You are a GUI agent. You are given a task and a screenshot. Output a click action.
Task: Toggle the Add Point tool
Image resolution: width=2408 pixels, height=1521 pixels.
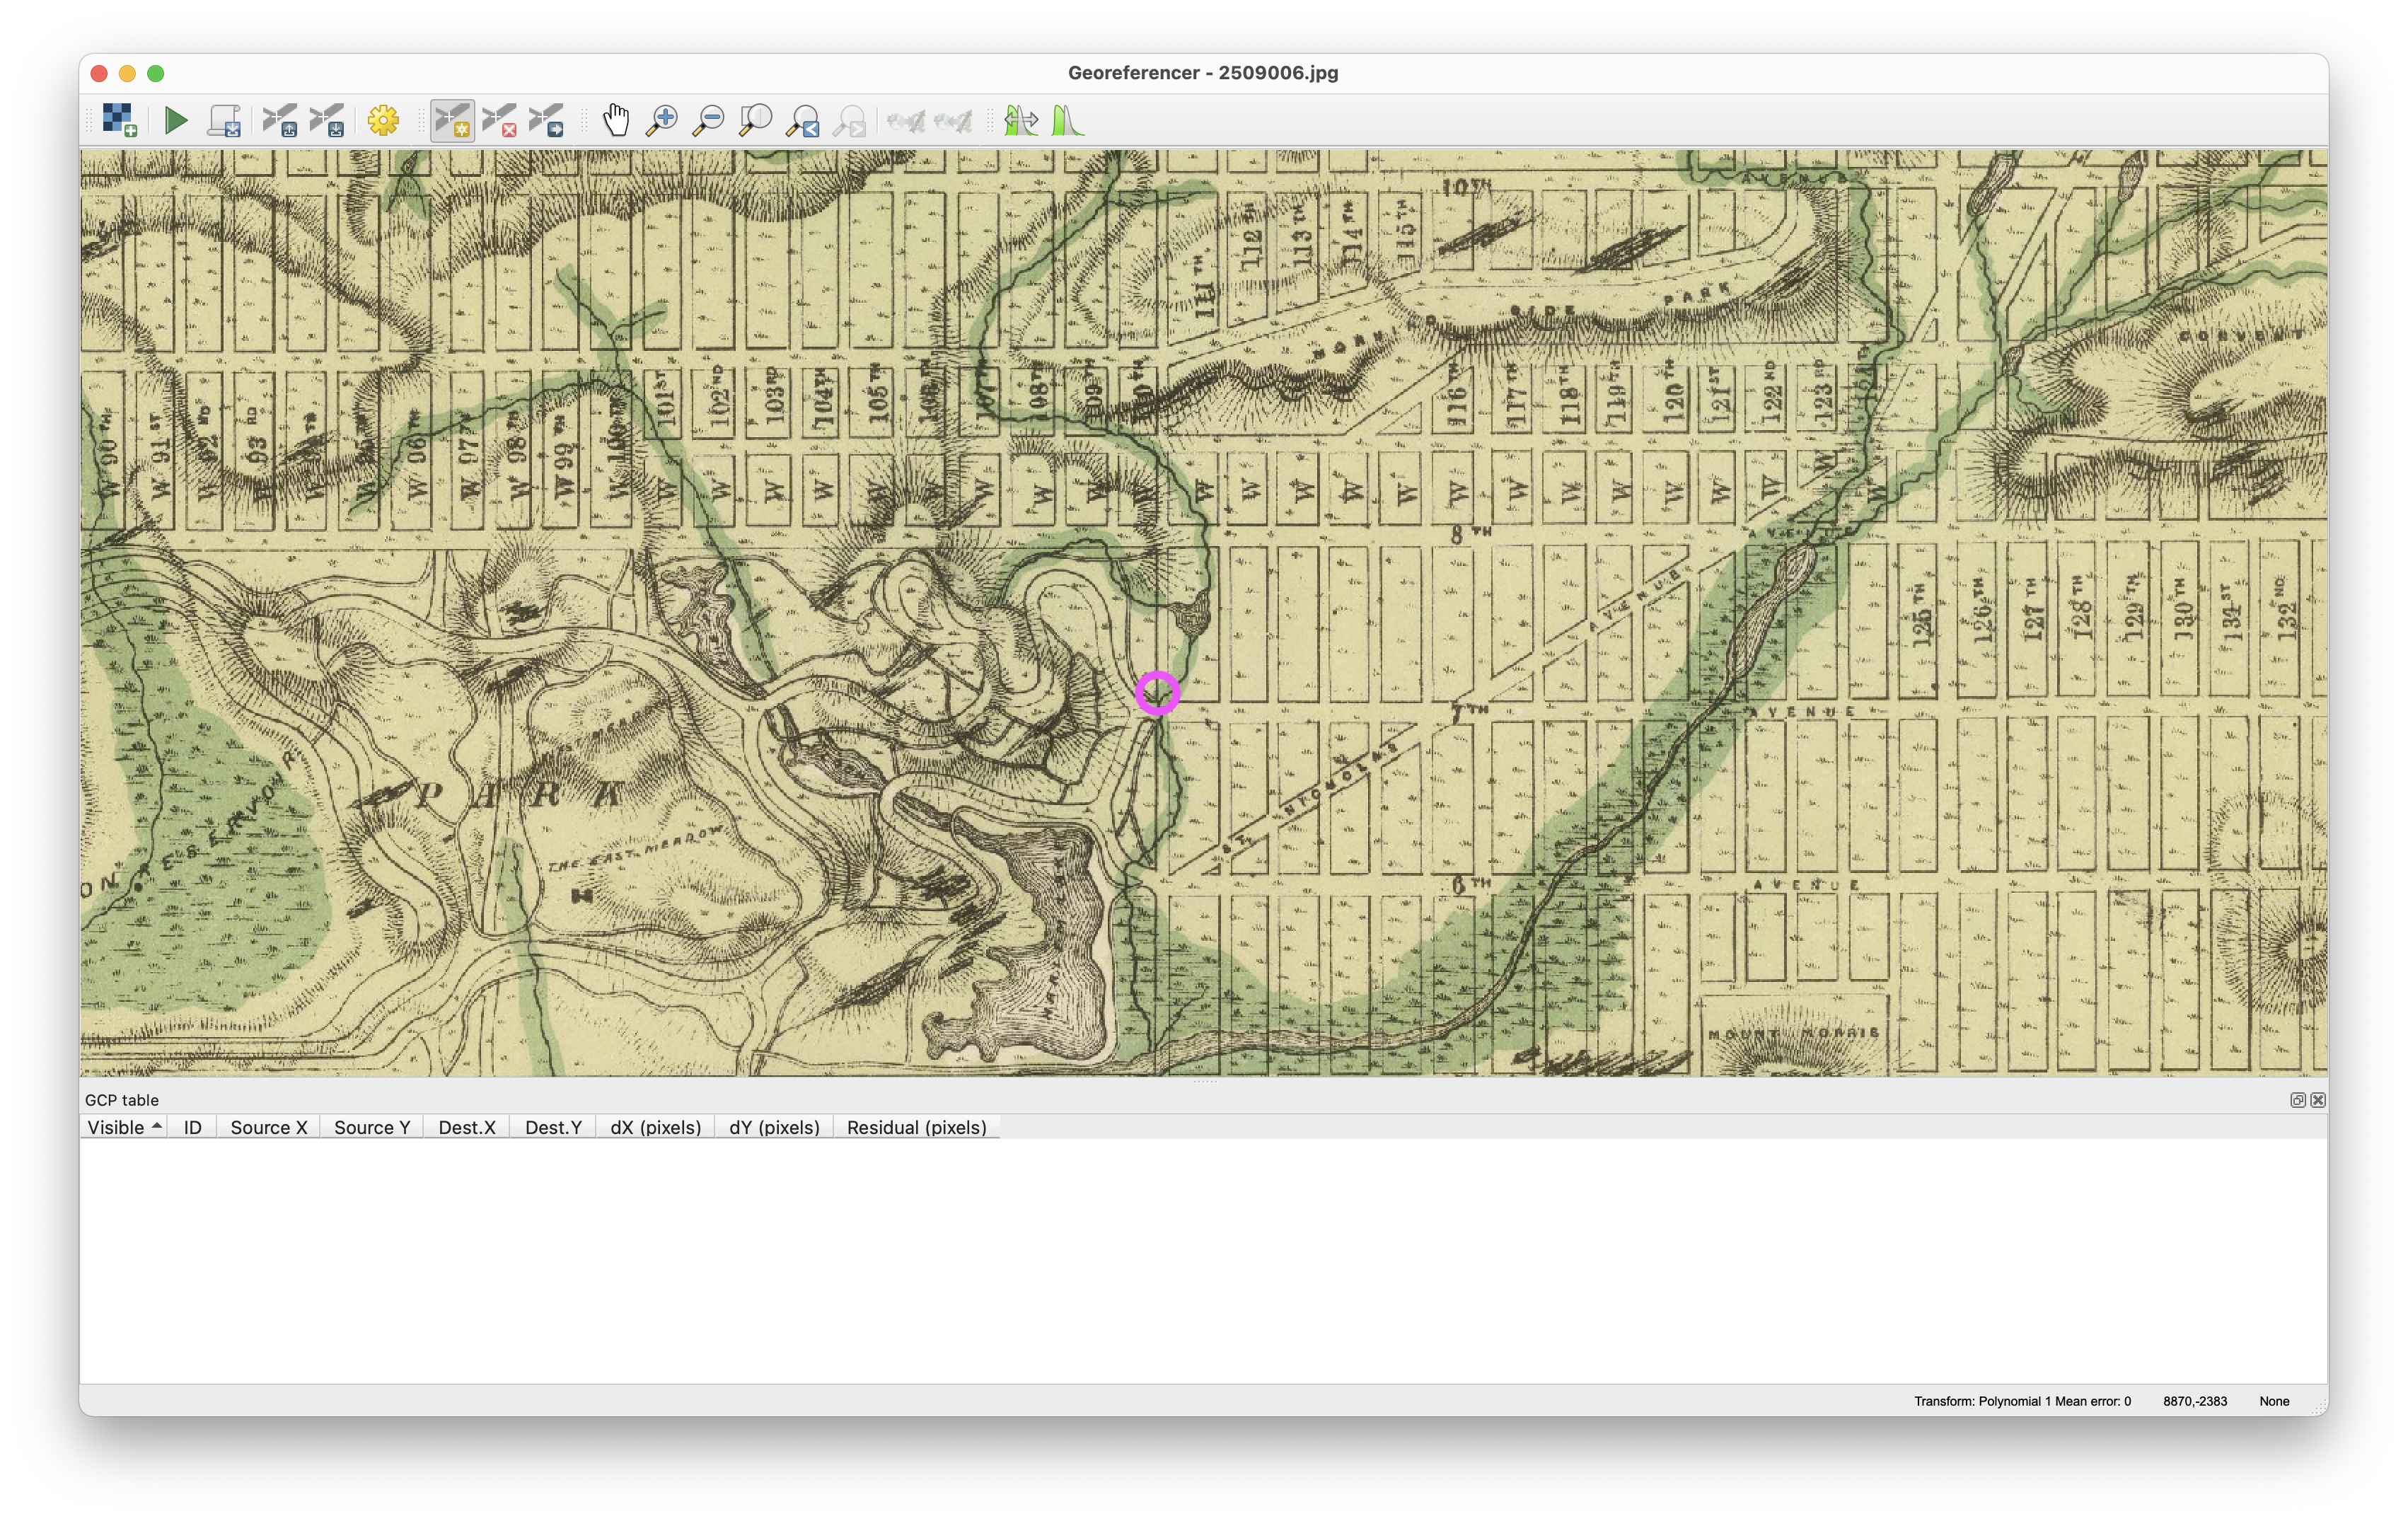(x=452, y=121)
